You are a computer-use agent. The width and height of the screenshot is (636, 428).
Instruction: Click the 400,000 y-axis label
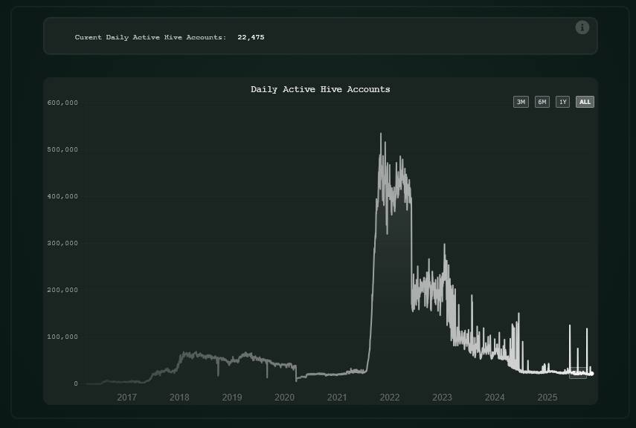(62, 197)
